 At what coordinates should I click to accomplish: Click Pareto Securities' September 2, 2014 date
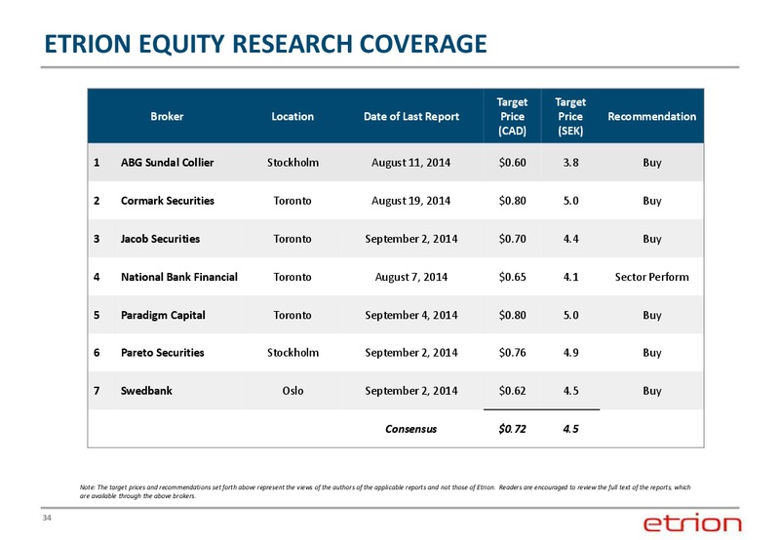click(x=411, y=353)
